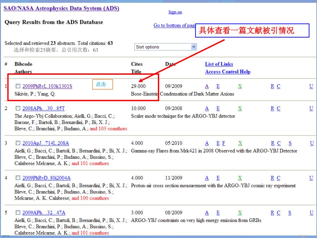Tick the checkbox for 2010ApJ...714L.208A

pos(18,143)
